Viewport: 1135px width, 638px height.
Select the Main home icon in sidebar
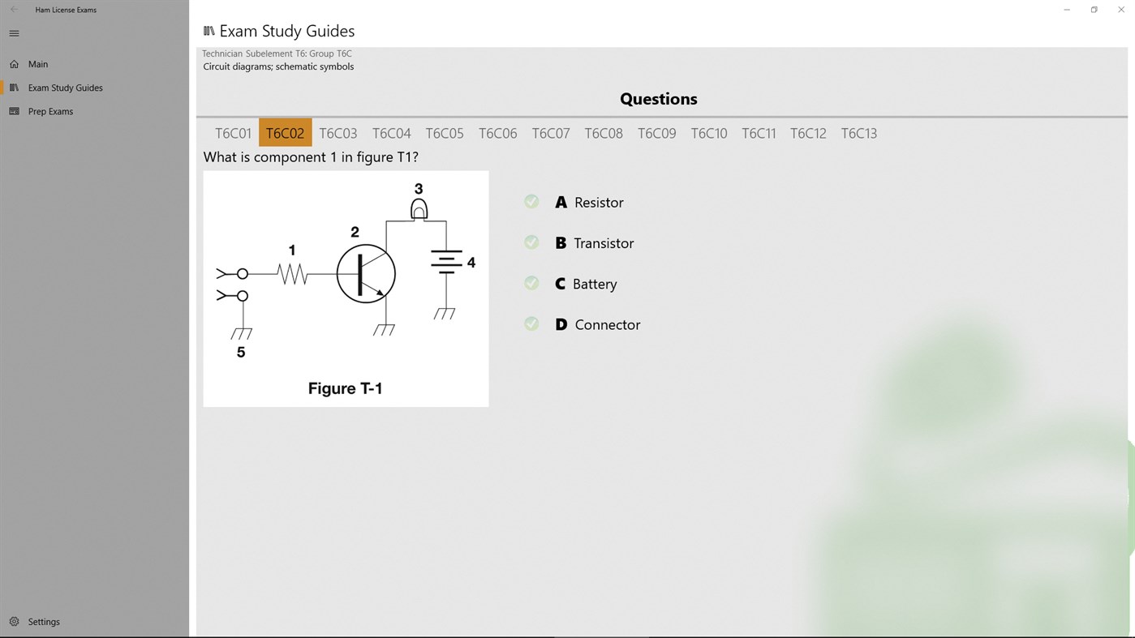[14, 64]
